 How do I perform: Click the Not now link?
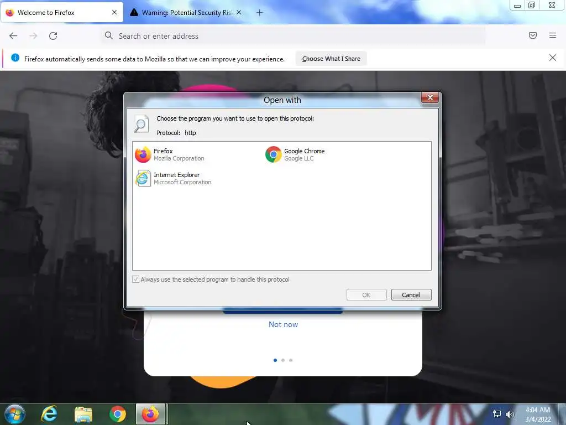[284, 324]
